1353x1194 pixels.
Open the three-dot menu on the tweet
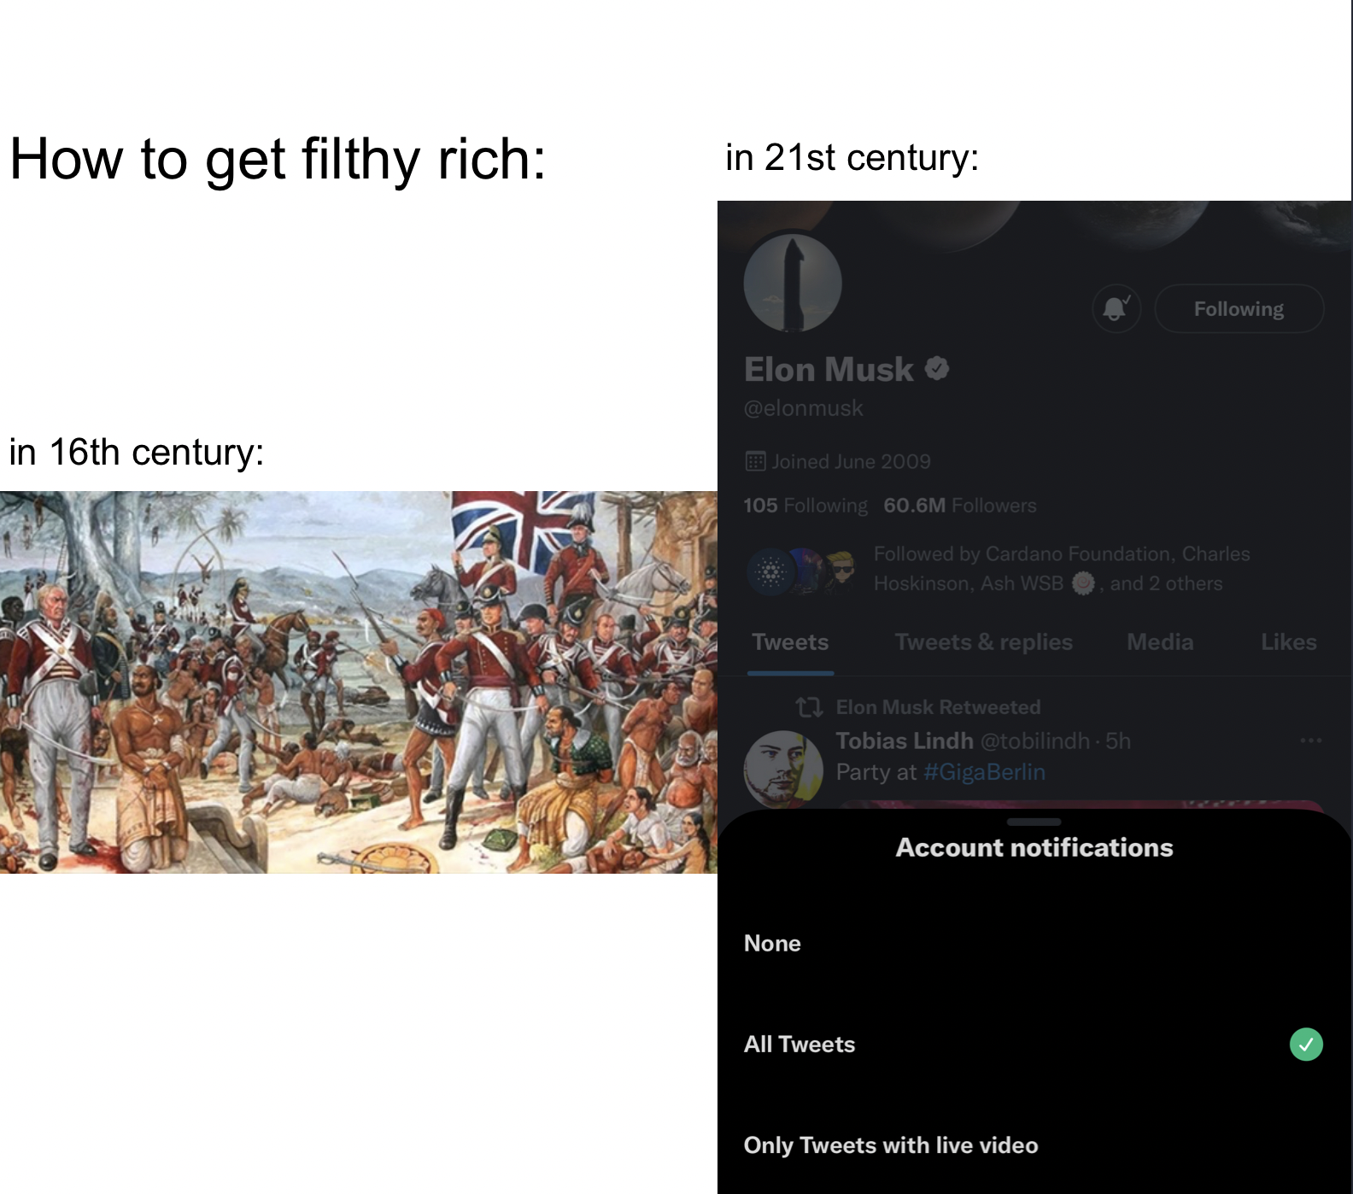[x=1310, y=740]
